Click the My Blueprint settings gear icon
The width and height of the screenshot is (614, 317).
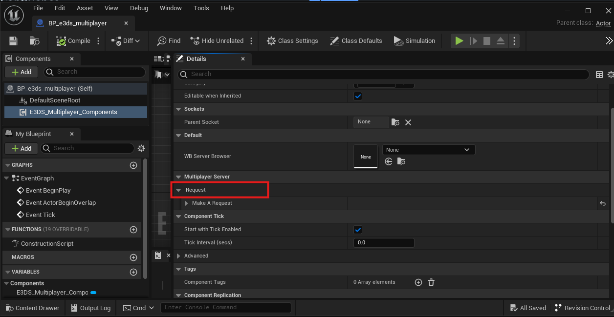click(141, 148)
